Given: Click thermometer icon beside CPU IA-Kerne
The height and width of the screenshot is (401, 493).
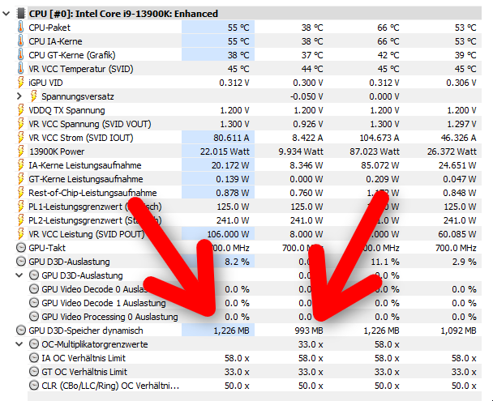Looking at the screenshot, I should point(21,41).
